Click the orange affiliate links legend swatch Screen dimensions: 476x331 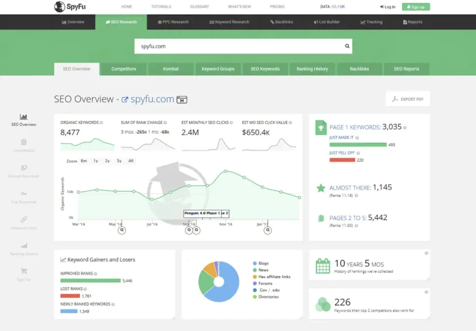click(255, 277)
